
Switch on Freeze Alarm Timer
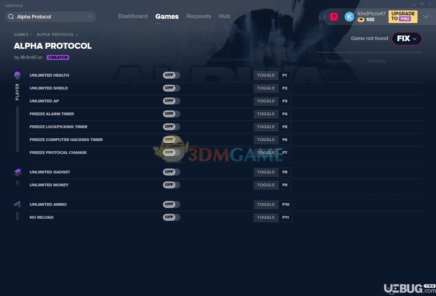[x=172, y=114]
